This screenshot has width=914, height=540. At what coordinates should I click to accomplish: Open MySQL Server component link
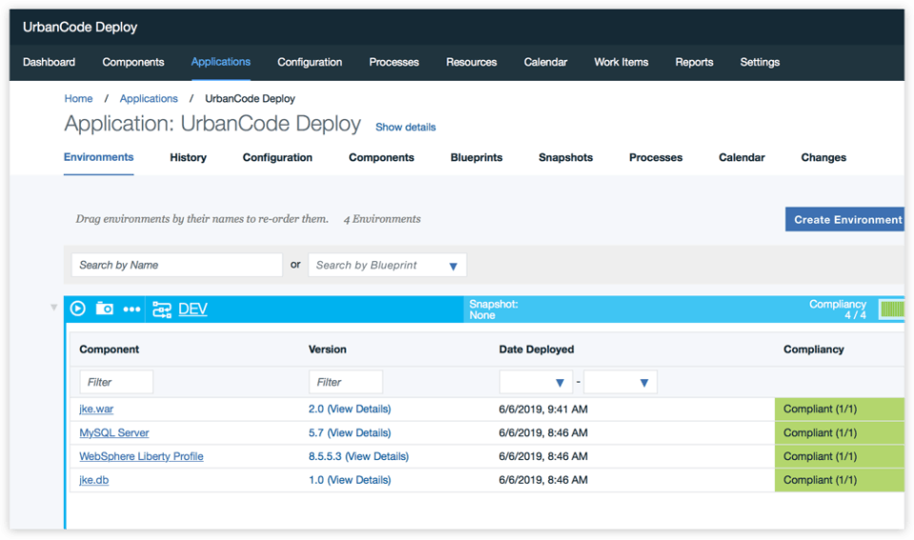pyautogui.click(x=114, y=432)
